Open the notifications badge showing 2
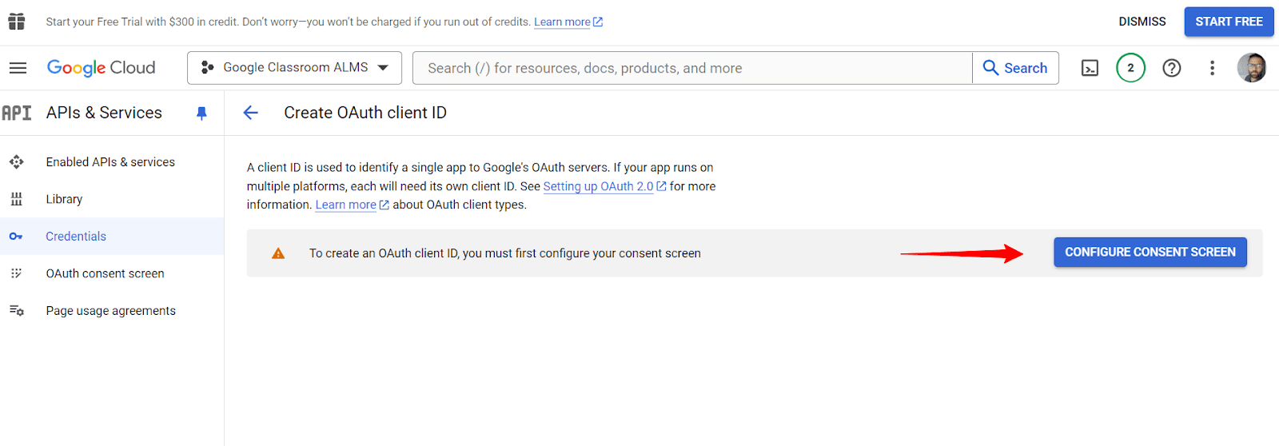Viewport: 1279px width, 446px height. 1130,68
